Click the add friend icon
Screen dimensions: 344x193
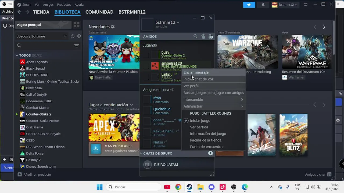[x=211, y=36]
